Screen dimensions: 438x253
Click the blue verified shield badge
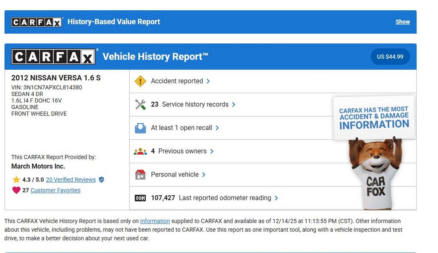pyautogui.click(x=101, y=179)
